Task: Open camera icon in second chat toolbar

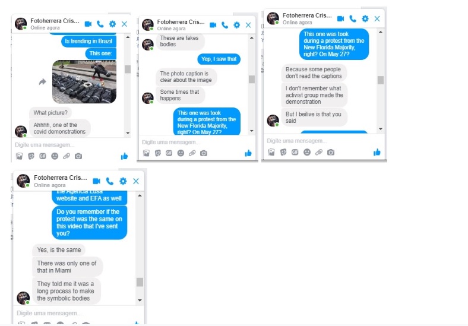Action: tap(204, 153)
